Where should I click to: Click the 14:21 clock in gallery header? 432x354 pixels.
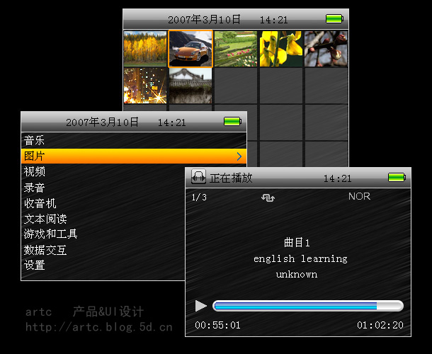[274, 20]
